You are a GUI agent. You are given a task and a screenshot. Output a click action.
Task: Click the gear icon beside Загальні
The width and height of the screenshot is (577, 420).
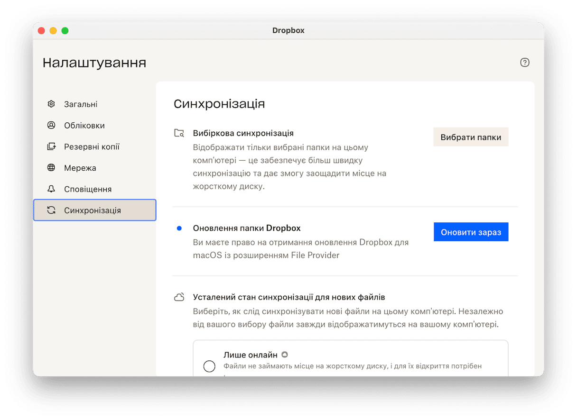pyautogui.click(x=51, y=104)
